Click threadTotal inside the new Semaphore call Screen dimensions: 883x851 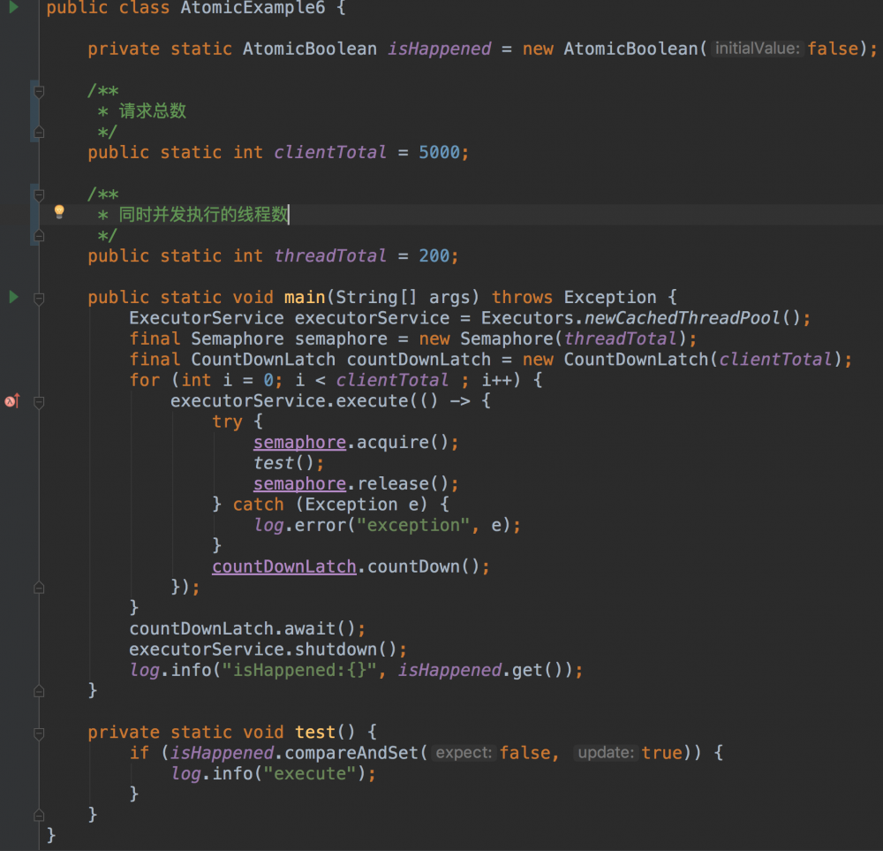tap(621, 338)
